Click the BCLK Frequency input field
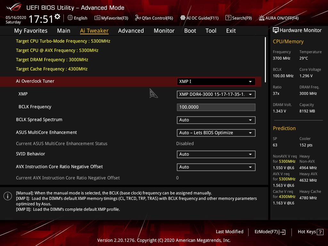Viewport: 328px width, 246px height. pos(216,107)
